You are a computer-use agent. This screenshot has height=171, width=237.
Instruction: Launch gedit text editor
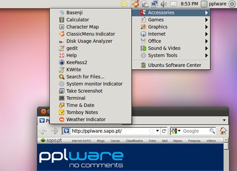pos(91,48)
